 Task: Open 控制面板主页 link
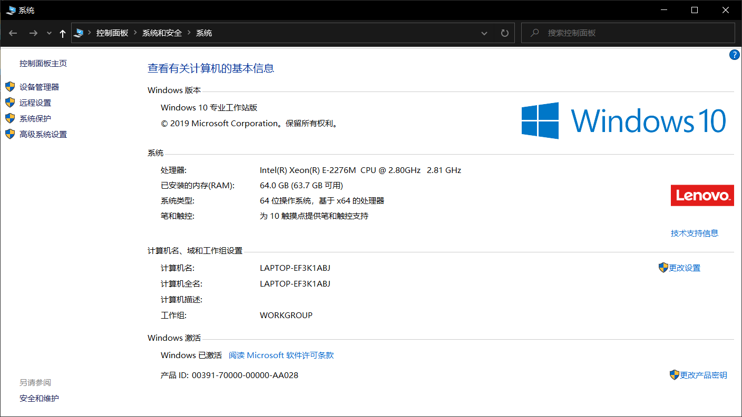[x=43, y=64]
